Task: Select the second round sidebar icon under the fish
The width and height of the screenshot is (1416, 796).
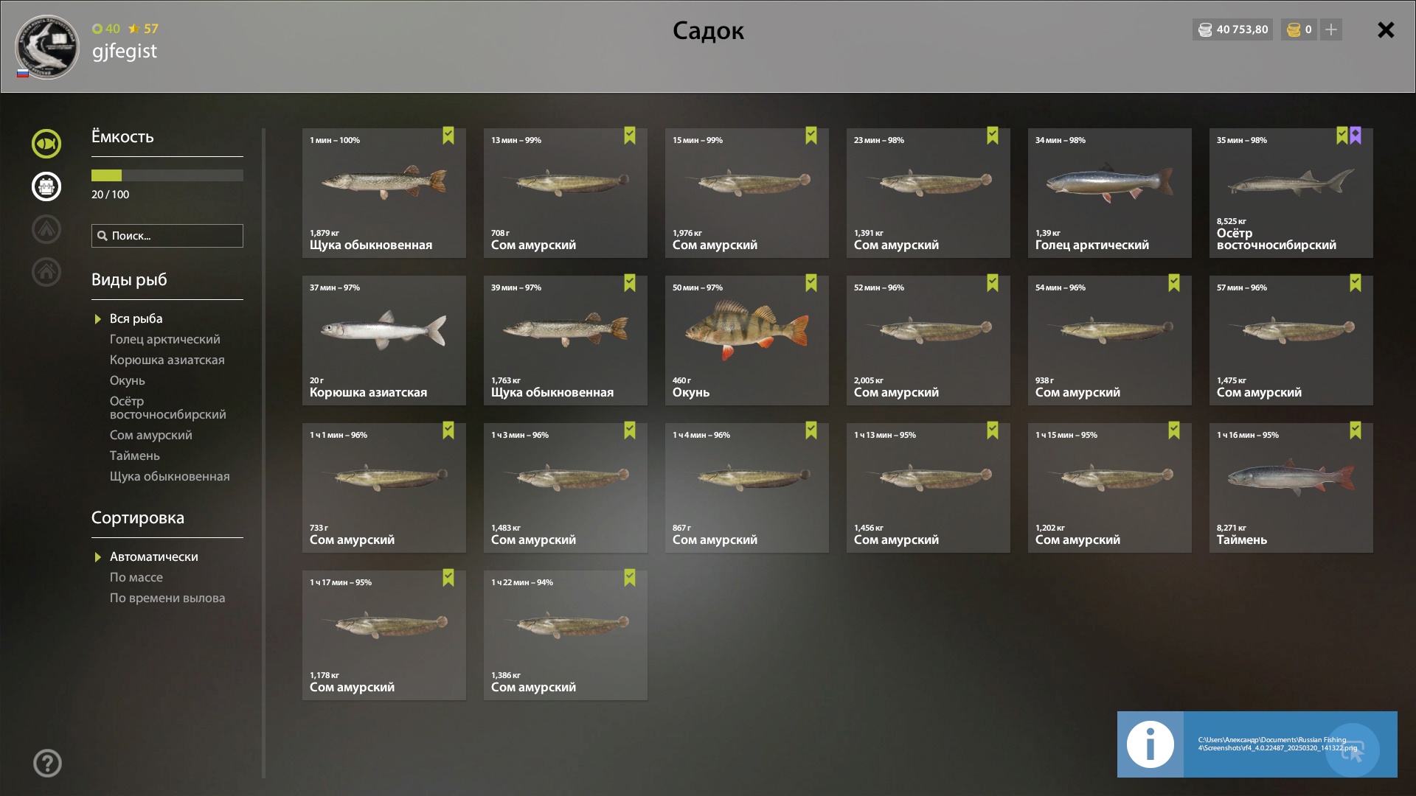Action: coord(46,186)
